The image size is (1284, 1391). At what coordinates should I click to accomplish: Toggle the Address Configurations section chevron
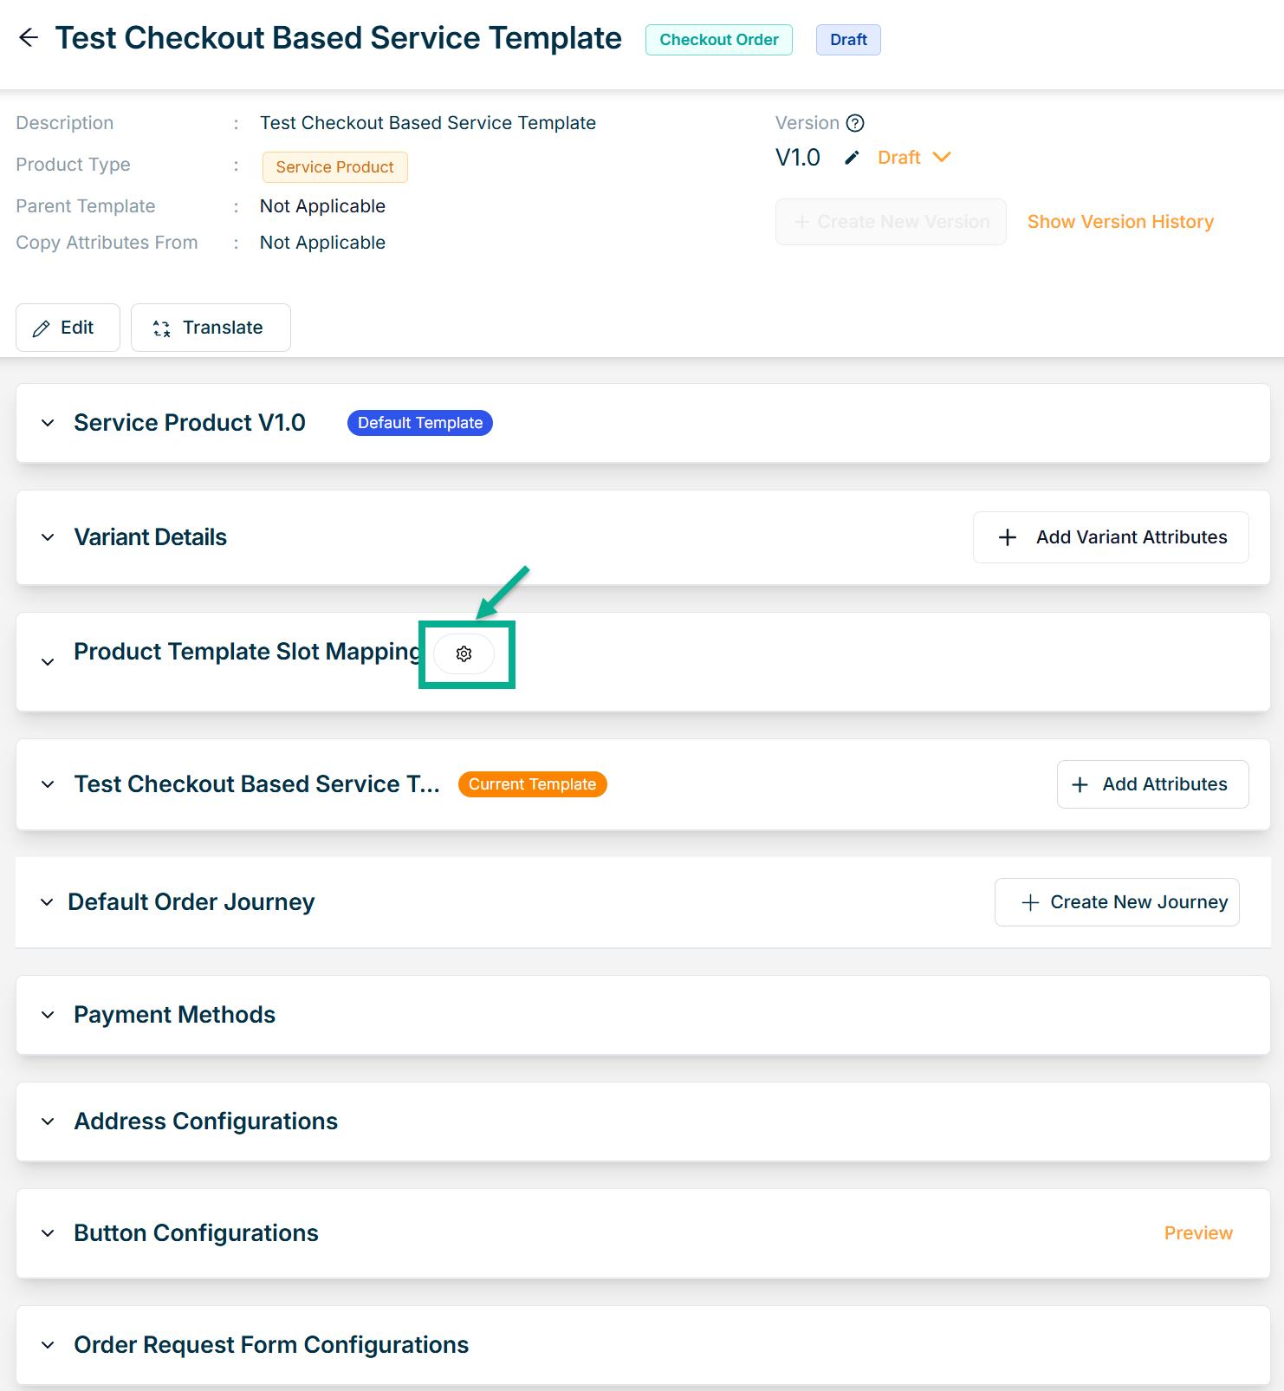click(48, 1121)
